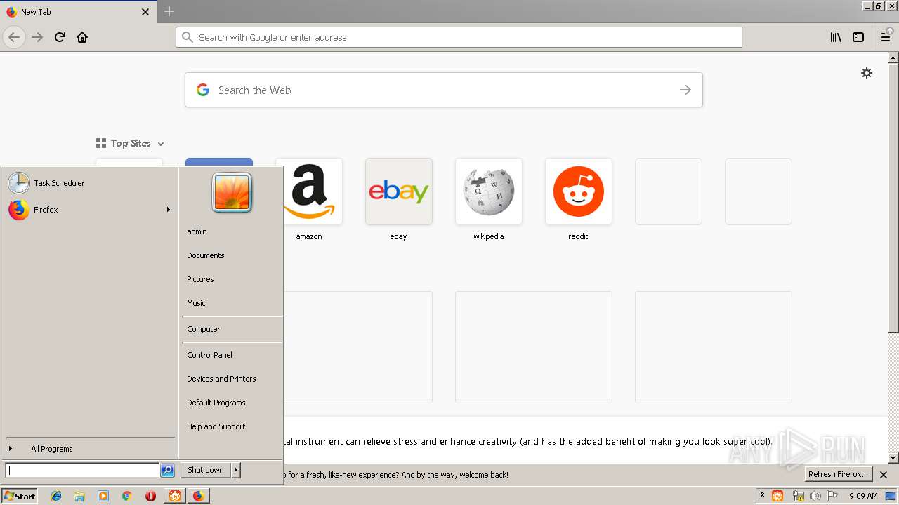The height and width of the screenshot is (505, 899).
Task: Expand shut down options arrow
Action: pyautogui.click(x=236, y=470)
